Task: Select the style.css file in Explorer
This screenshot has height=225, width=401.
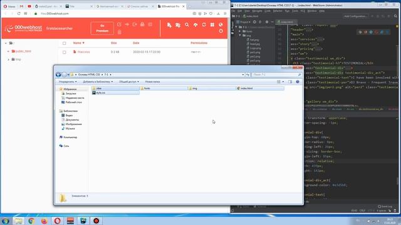Action: pos(115,93)
